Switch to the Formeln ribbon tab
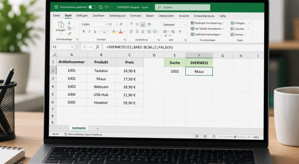This screenshot has width=299, height=164. (x=136, y=16)
